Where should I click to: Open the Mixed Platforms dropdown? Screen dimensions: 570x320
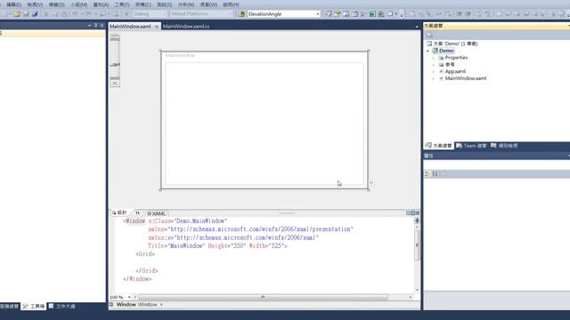(x=230, y=14)
